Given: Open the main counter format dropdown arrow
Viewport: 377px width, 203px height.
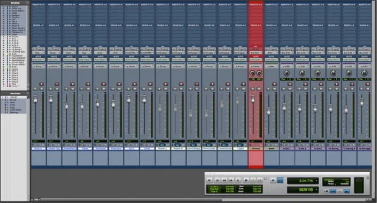Looking at the screenshot, I should pos(317,180).
